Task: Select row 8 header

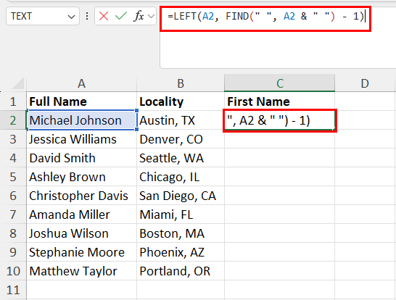Action: point(13,233)
